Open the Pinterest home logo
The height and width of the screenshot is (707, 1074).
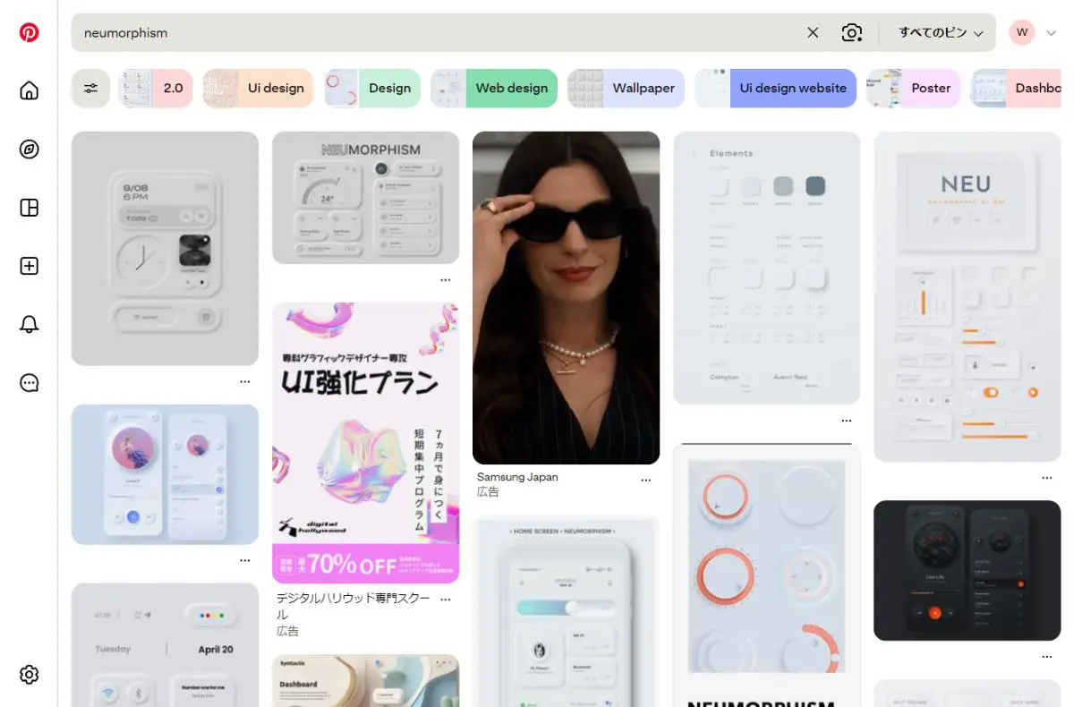[x=30, y=33]
